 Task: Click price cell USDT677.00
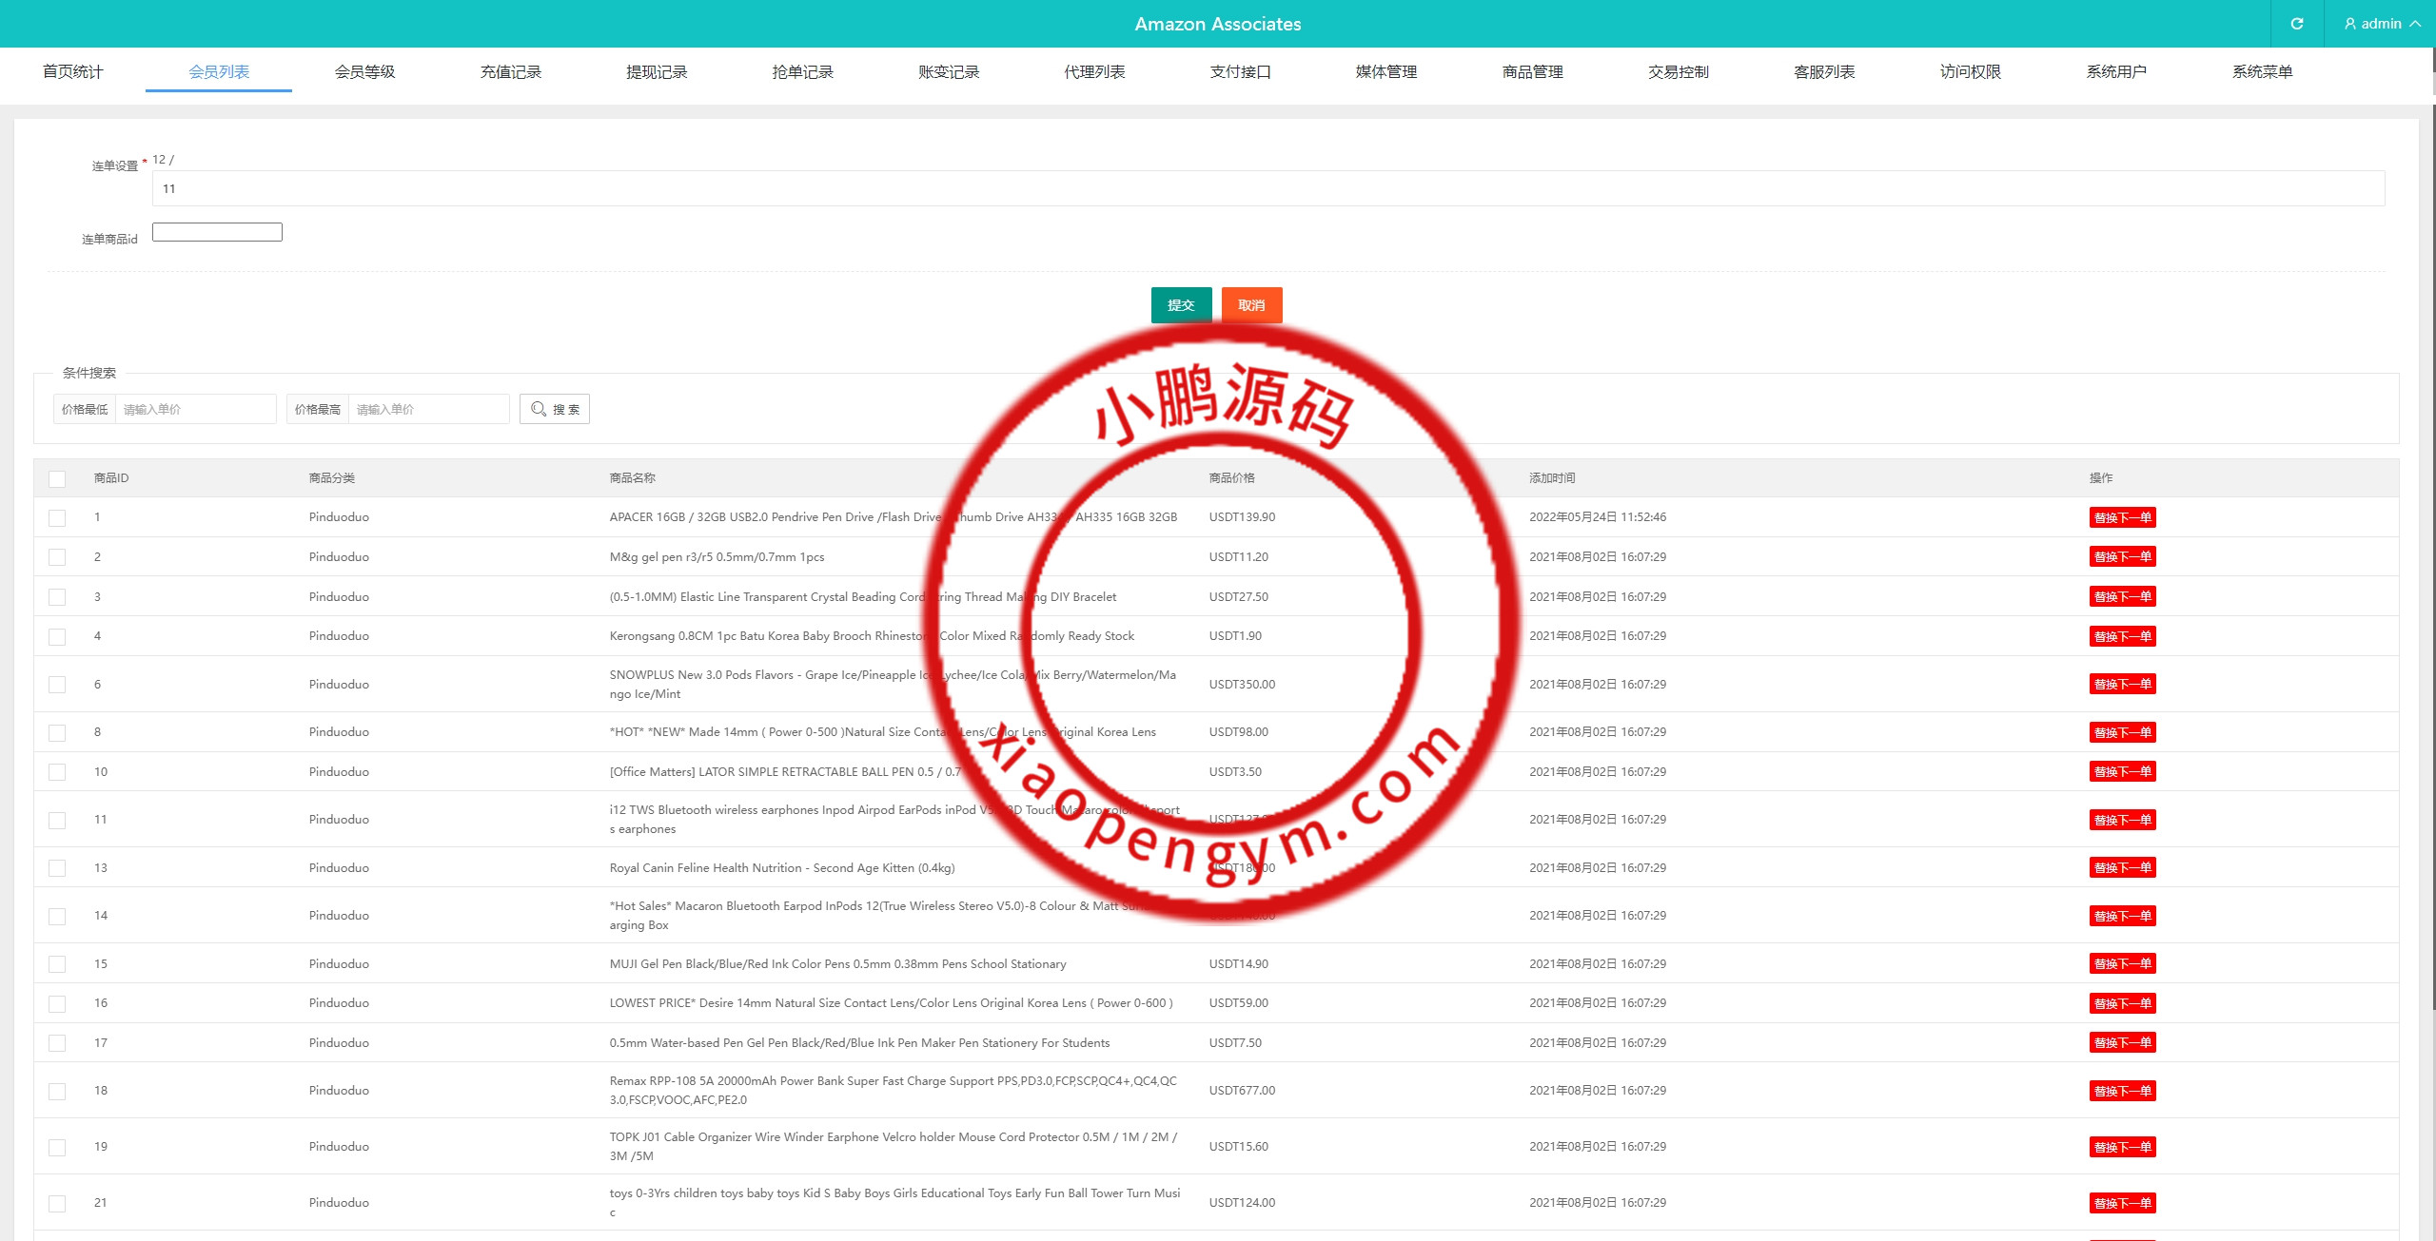1242,1091
